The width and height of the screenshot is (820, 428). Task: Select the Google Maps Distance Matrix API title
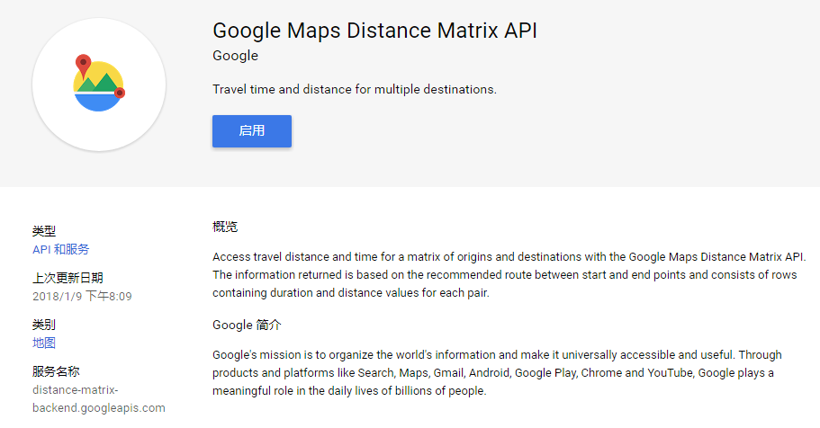374,31
